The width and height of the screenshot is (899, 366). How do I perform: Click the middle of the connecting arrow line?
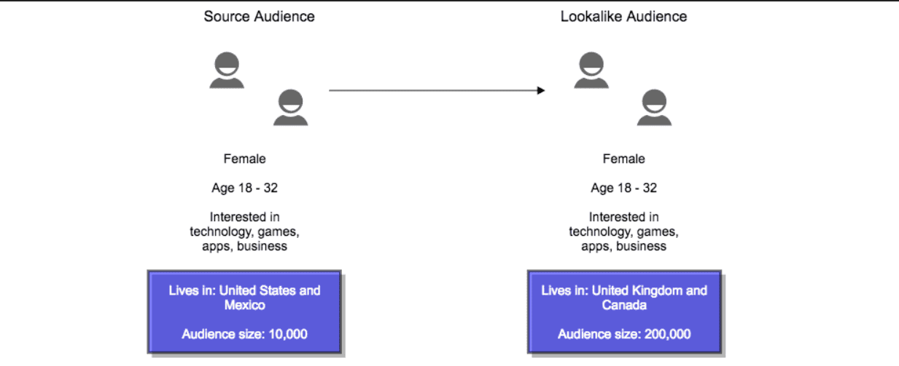click(436, 90)
